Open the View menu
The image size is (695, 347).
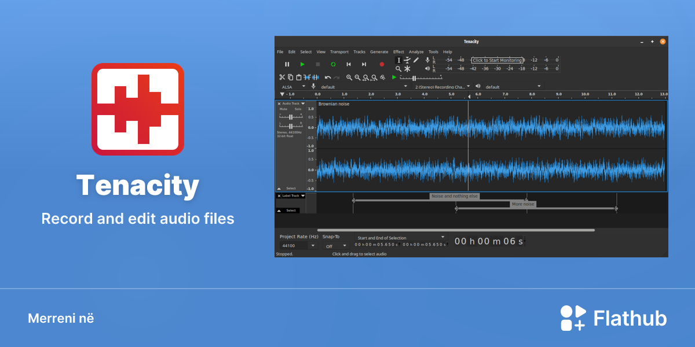[x=321, y=52]
